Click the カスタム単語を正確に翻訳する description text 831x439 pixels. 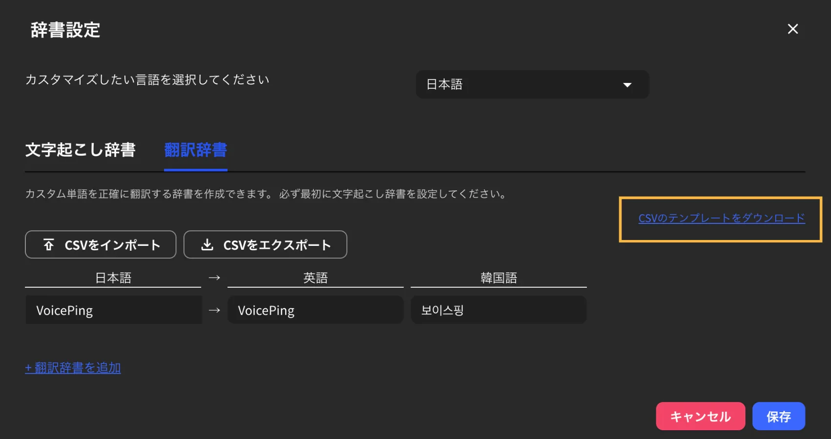coord(267,194)
